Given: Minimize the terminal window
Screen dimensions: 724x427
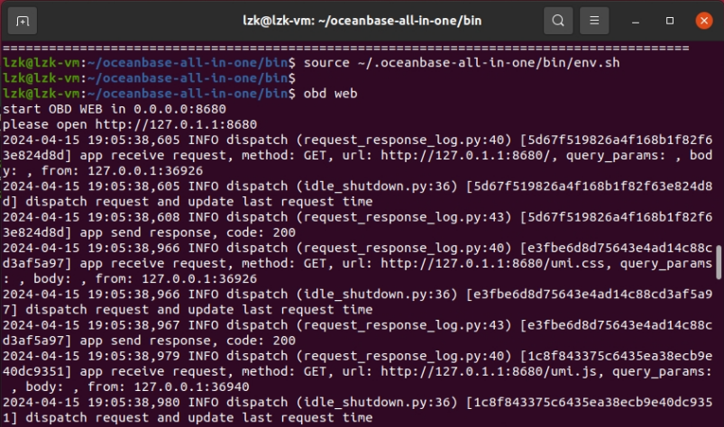Looking at the screenshot, I should (x=636, y=22).
